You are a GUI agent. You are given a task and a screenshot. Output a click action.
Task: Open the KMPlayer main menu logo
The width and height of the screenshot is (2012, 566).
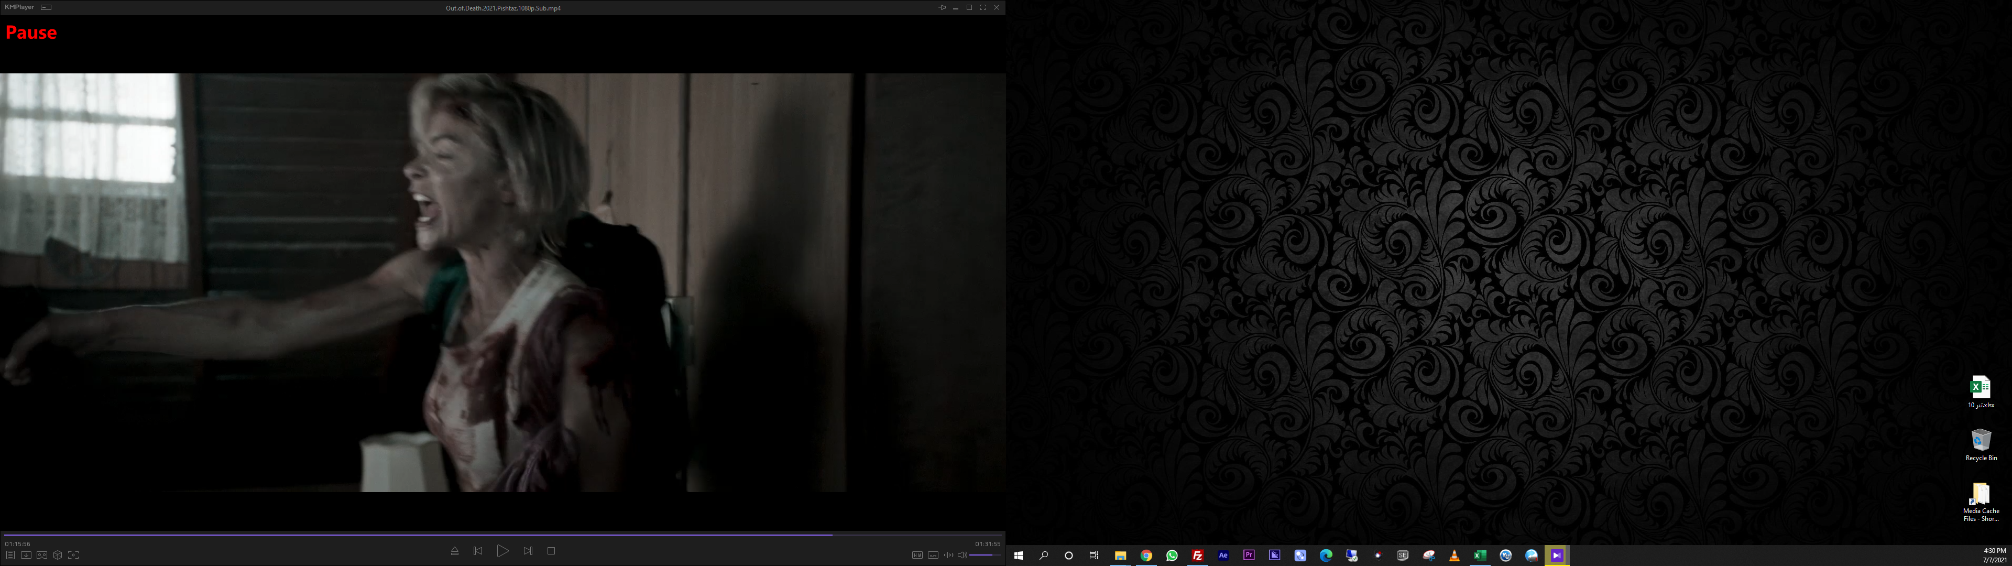[x=19, y=7]
